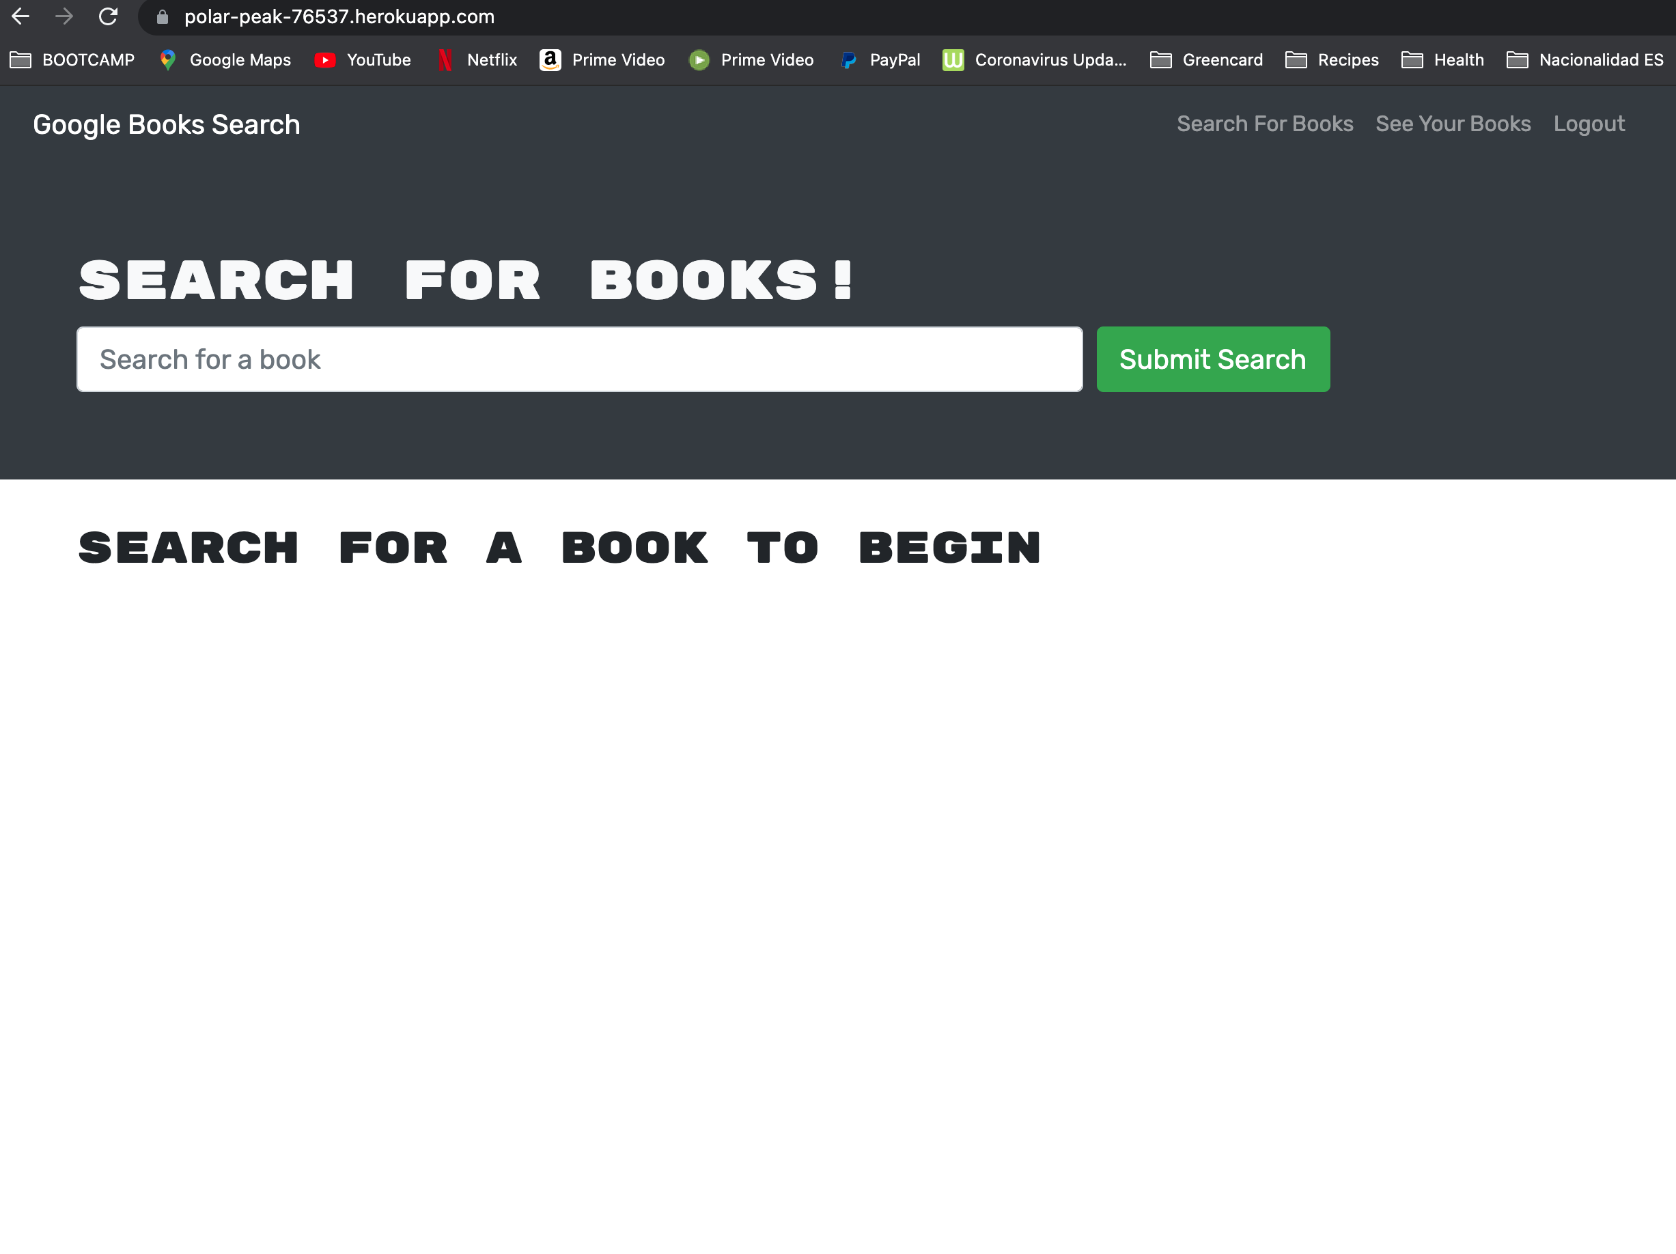Click the browser back arrow
The width and height of the screenshot is (1676, 1254).
tap(20, 16)
